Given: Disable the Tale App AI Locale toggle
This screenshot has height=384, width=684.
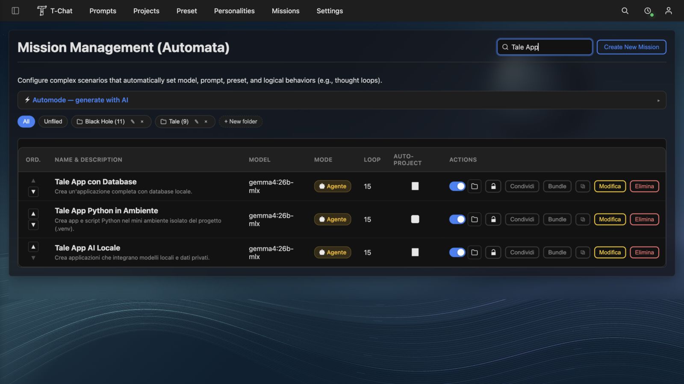Looking at the screenshot, I should coord(457,253).
